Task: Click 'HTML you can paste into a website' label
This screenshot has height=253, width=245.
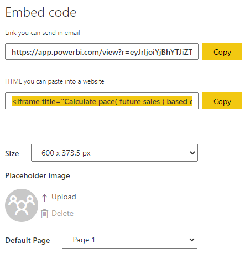Action: click(x=55, y=81)
